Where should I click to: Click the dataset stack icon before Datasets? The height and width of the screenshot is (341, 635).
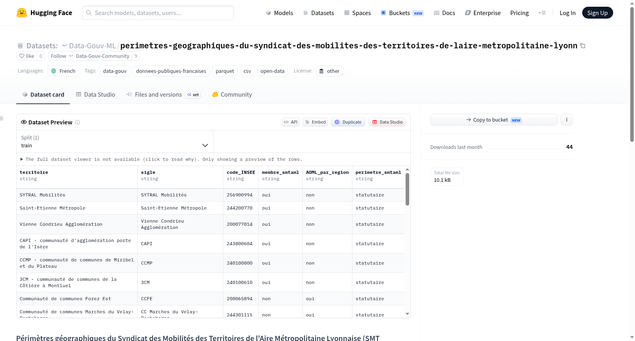tap(20, 46)
